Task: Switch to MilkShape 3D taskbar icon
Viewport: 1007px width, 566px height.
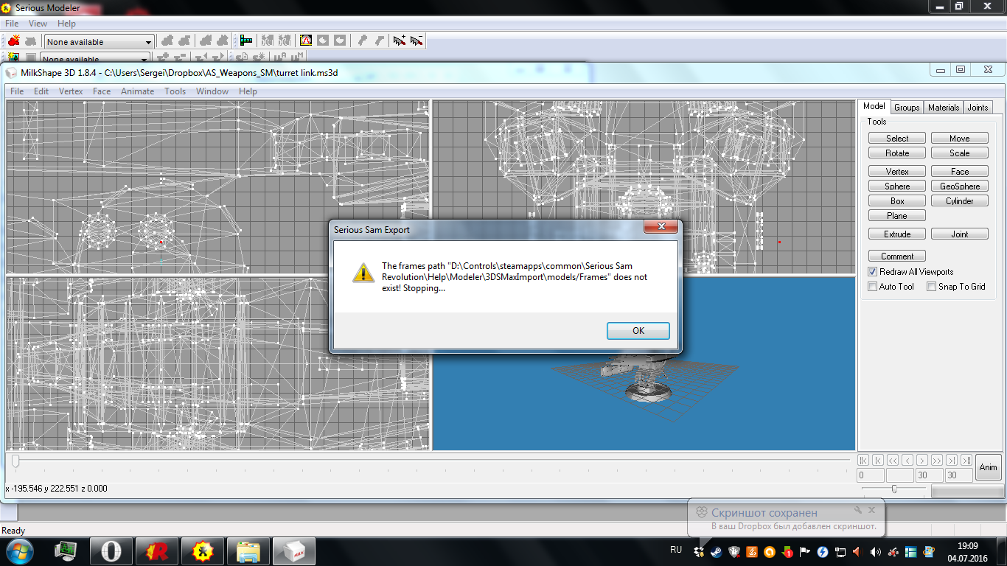Action: pos(294,551)
